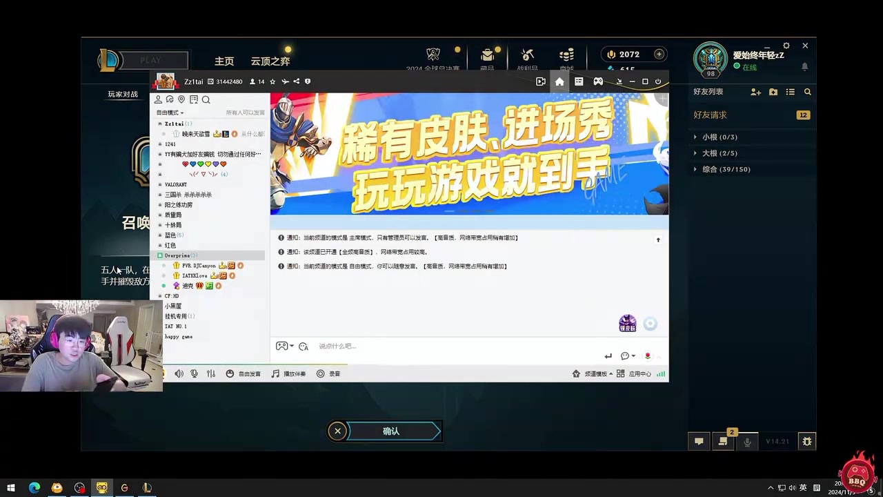Viewport: 883px width, 497px height.
Task: Toggle the YY speaker volume
Action: [179, 373]
